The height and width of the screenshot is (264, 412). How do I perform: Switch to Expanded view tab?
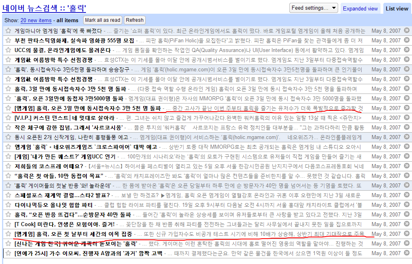[x=360, y=8]
